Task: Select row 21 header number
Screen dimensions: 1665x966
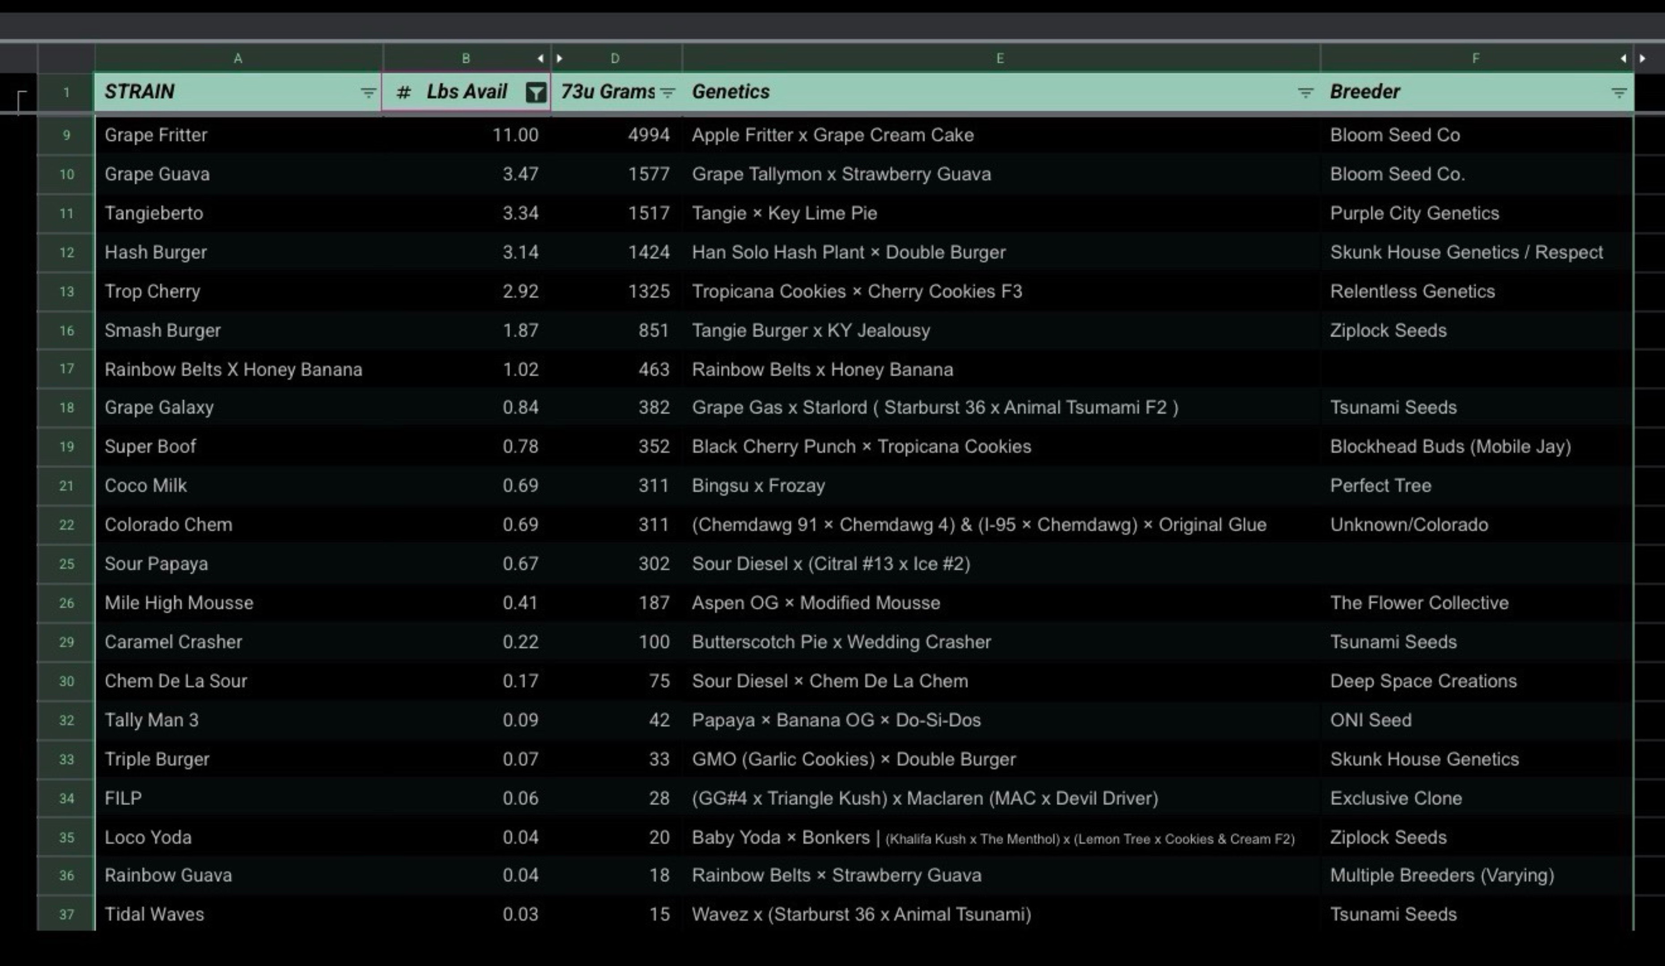Action: coord(66,486)
